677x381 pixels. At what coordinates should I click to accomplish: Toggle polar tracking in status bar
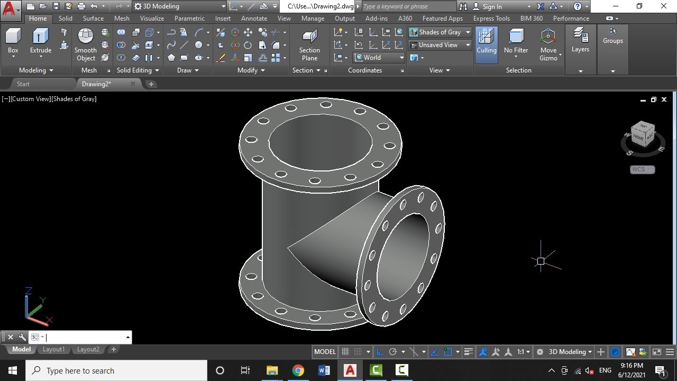[393, 351]
